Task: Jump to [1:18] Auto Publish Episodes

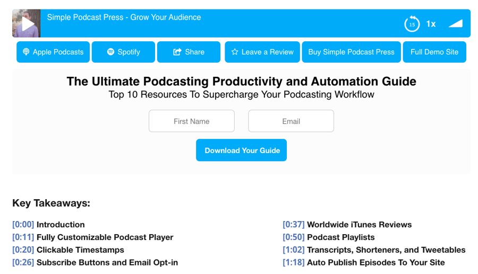Action: pyautogui.click(x=293, y=262)
